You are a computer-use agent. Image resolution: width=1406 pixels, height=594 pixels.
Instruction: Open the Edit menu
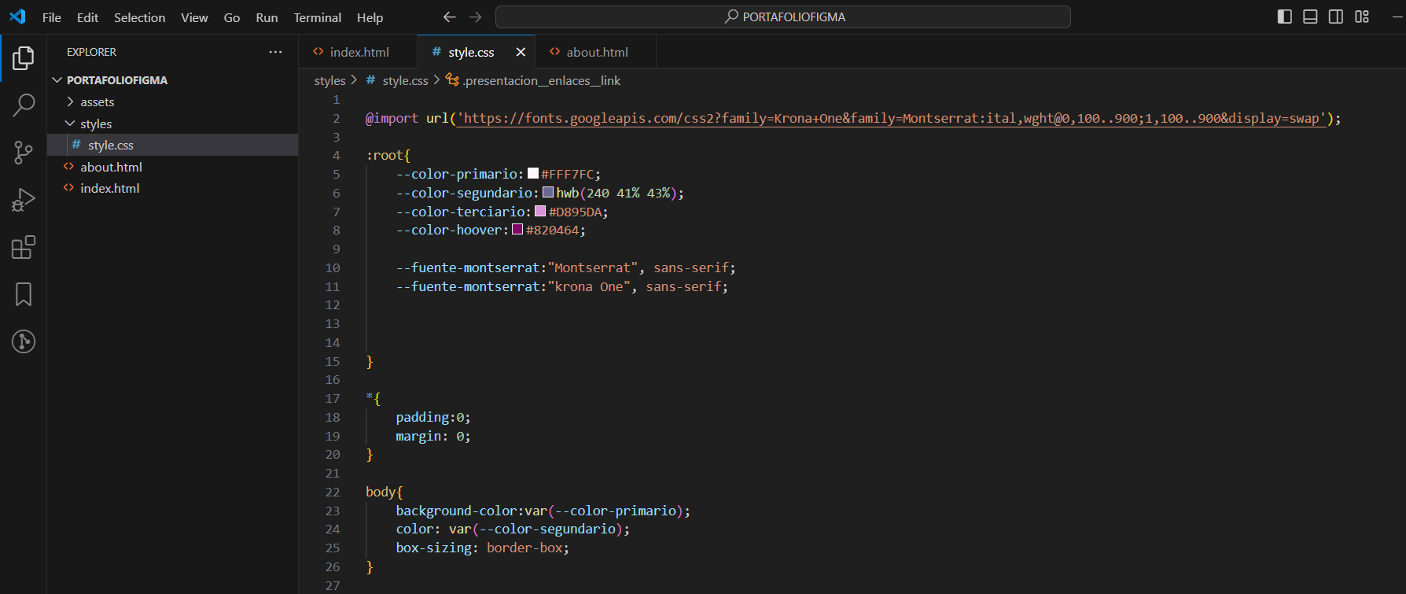[87, 17]
